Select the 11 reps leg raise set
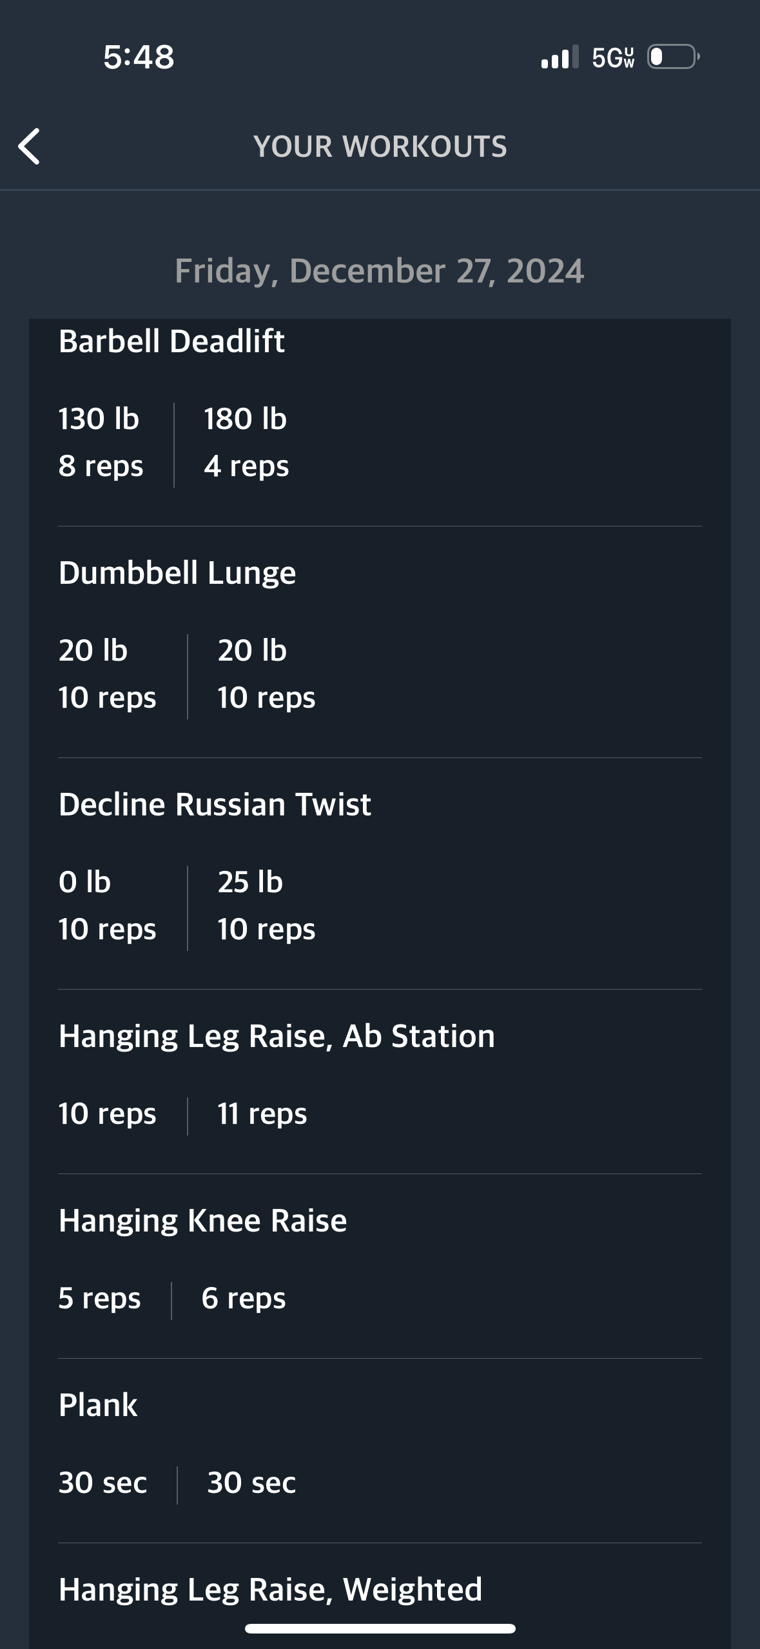Viewport: 760px width, 1649px height. (x=262, y=1114)
